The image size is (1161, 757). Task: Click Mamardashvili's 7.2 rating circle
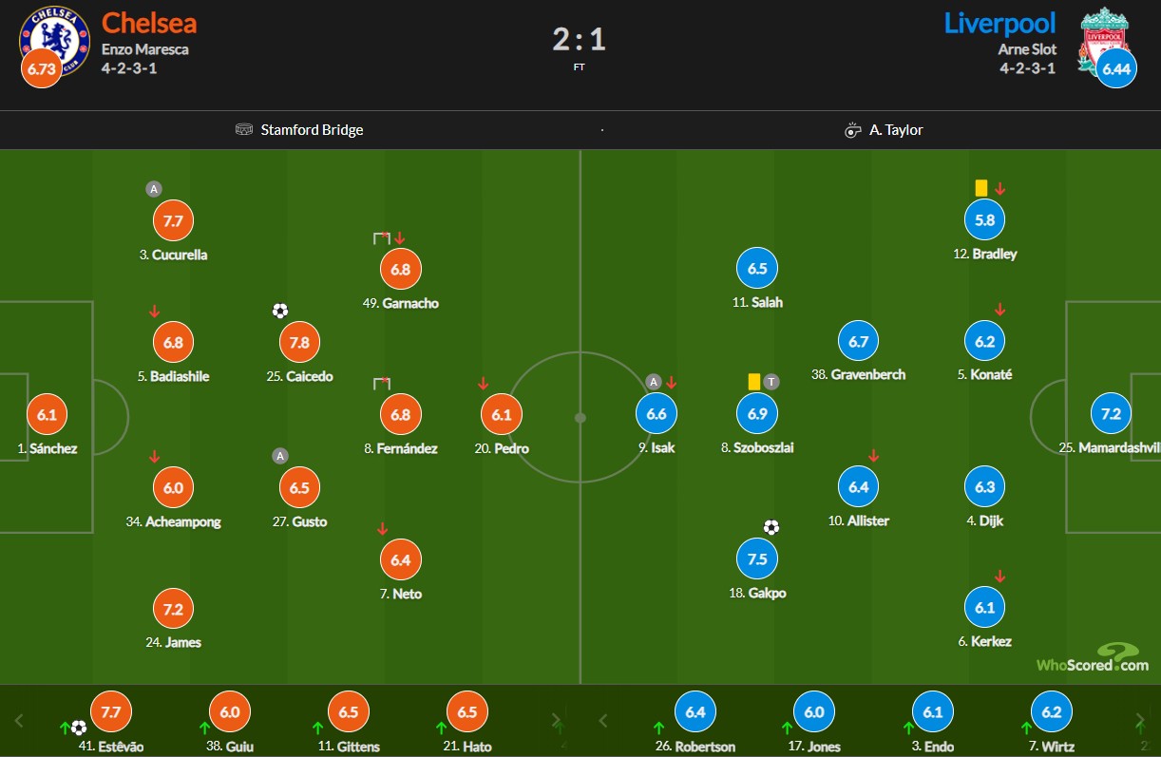1111,414
